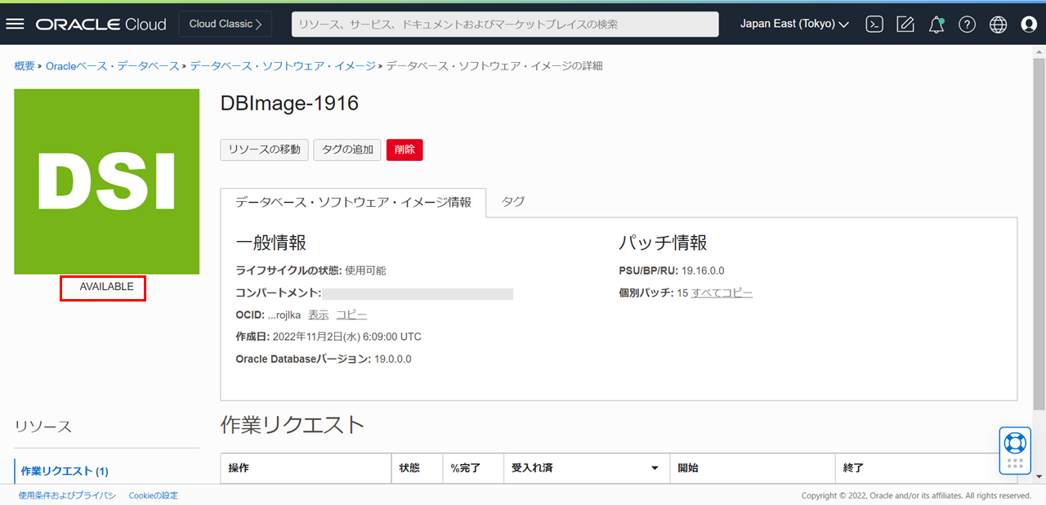Select 作業リクエスト (1) in resources list
Viewport: 1046px width, 505px height.
[x=65, y=471]
